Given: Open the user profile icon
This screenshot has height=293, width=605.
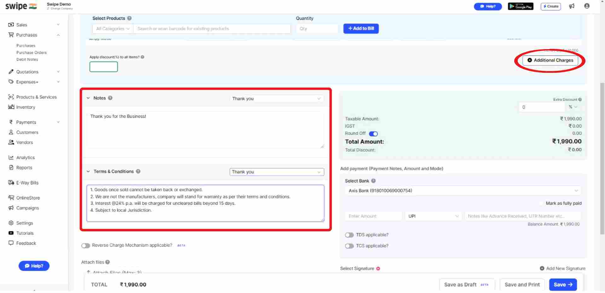Looking at the screenshot, I should coord(587,6).
